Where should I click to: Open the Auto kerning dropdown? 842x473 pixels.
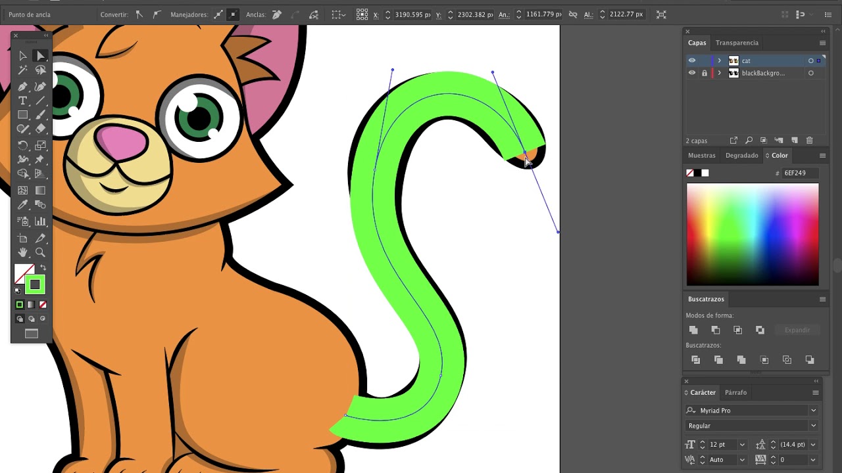point(742,460)
